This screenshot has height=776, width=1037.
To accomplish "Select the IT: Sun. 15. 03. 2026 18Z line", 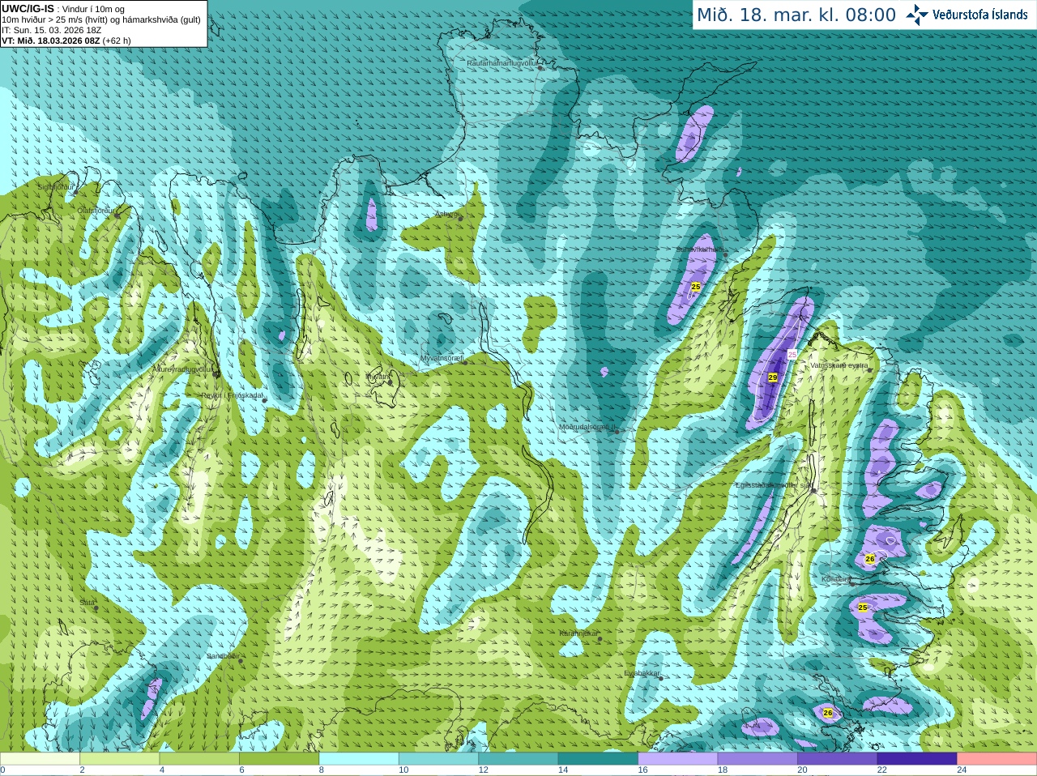I will 52,30.
